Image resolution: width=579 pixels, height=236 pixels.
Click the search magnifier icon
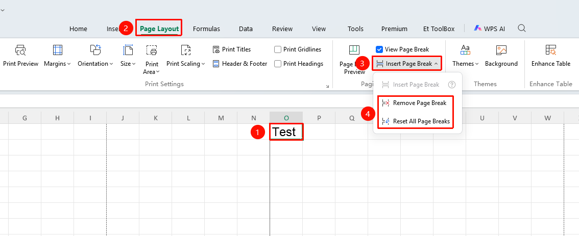(x=522, y=28)
